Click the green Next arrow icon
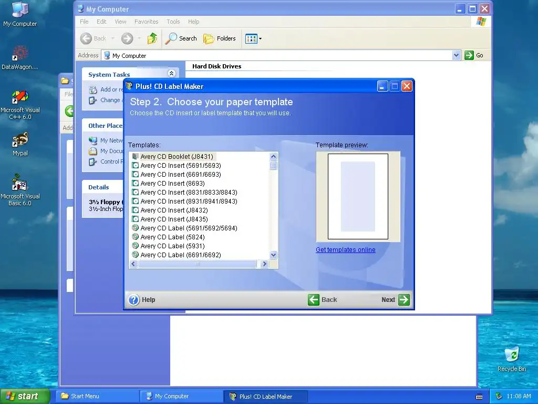The image size is (538, 404). click(x=404, y=299)
